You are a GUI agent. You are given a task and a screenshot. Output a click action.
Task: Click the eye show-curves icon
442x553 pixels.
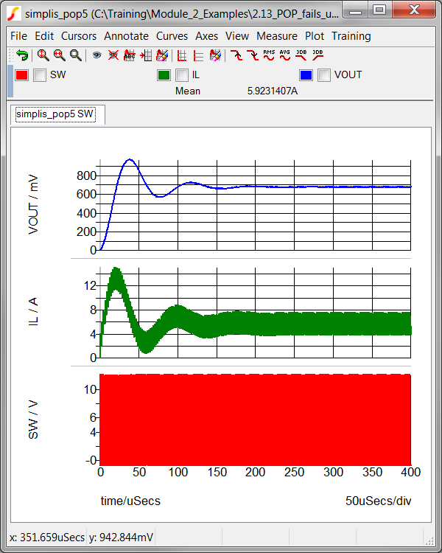(x=97, y=55)
